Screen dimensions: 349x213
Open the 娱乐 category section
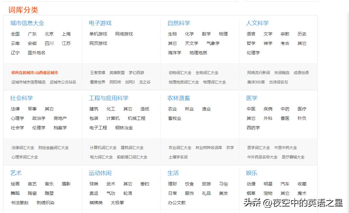[x=251, y=173]
